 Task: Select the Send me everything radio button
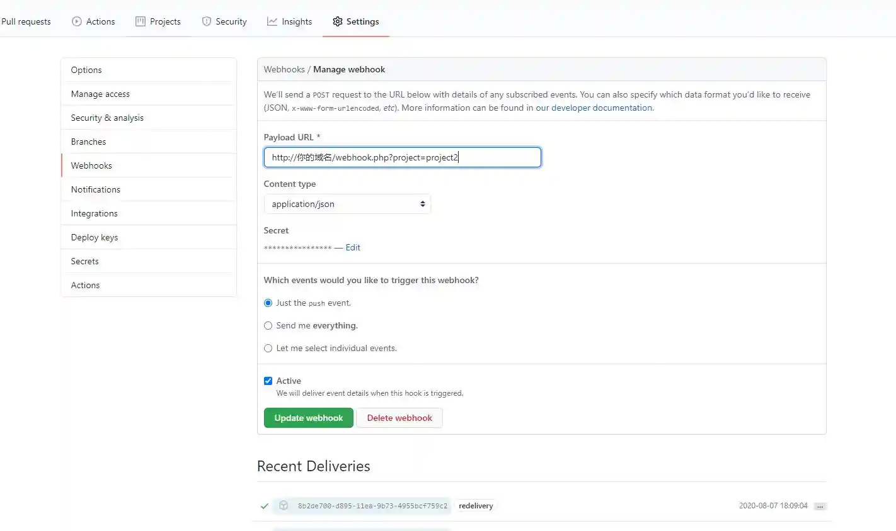[268, 325]
